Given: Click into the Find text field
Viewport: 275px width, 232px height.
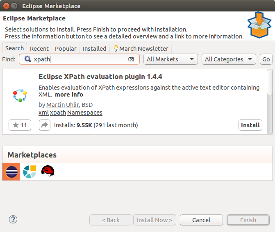Looking at the screenshot, I should (x=79, y=59).
